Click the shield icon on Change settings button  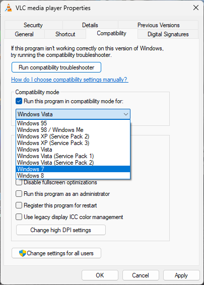click(x=23, y=253)
